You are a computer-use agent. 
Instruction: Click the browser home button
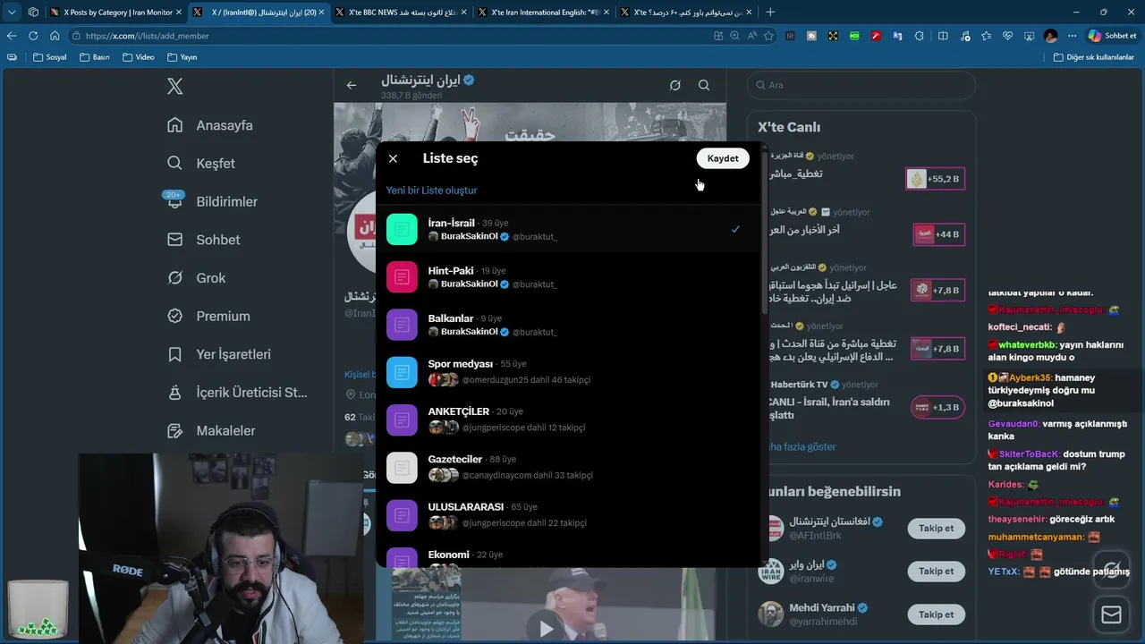pos(55,36)
